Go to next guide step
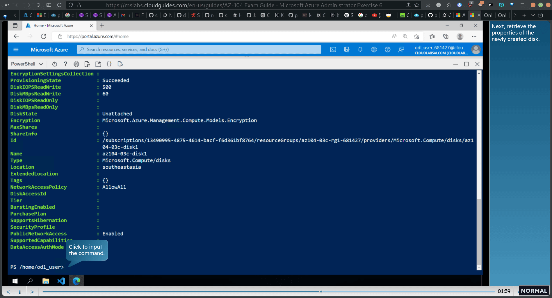Image resolution: width=552 pixels, height=298 pixels. coord(32,292)
